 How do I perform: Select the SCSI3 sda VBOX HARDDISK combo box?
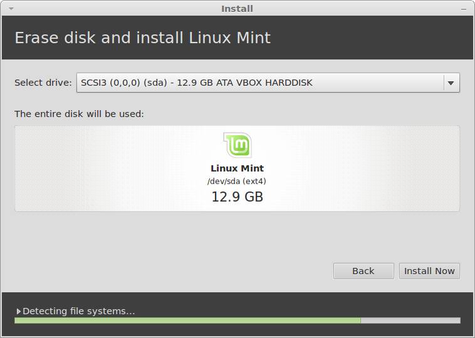(259, 83)
